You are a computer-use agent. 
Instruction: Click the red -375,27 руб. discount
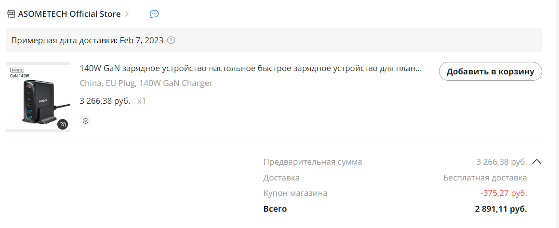click(x=504, y=193)
